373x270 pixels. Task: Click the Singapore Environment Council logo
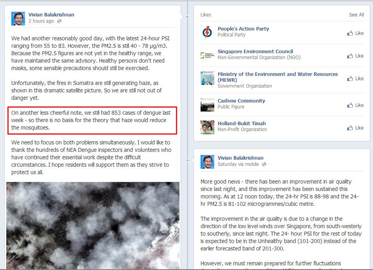click(207, 55)
